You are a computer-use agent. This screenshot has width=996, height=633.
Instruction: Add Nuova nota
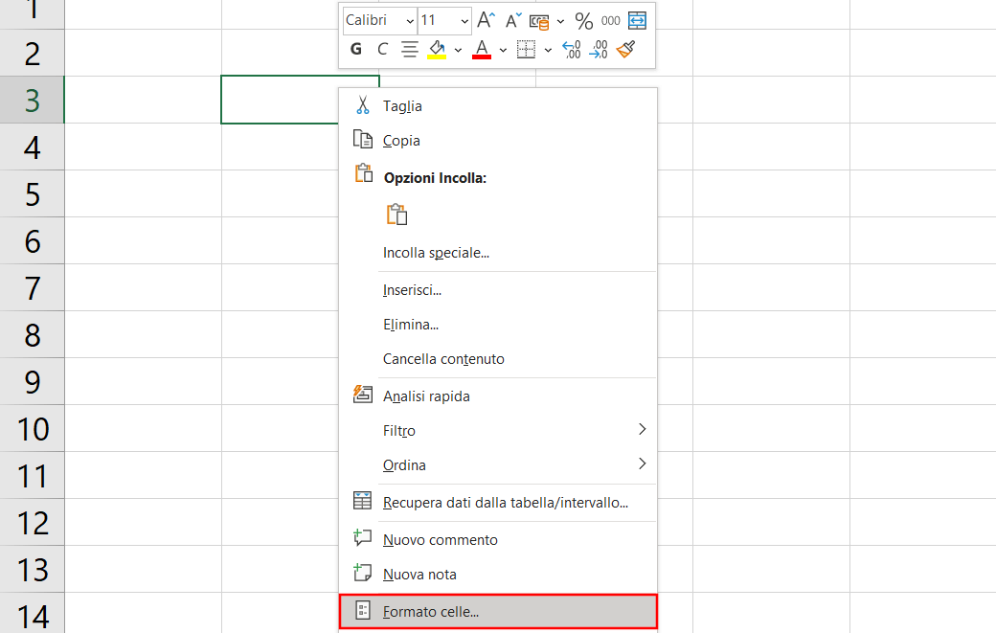498,574
